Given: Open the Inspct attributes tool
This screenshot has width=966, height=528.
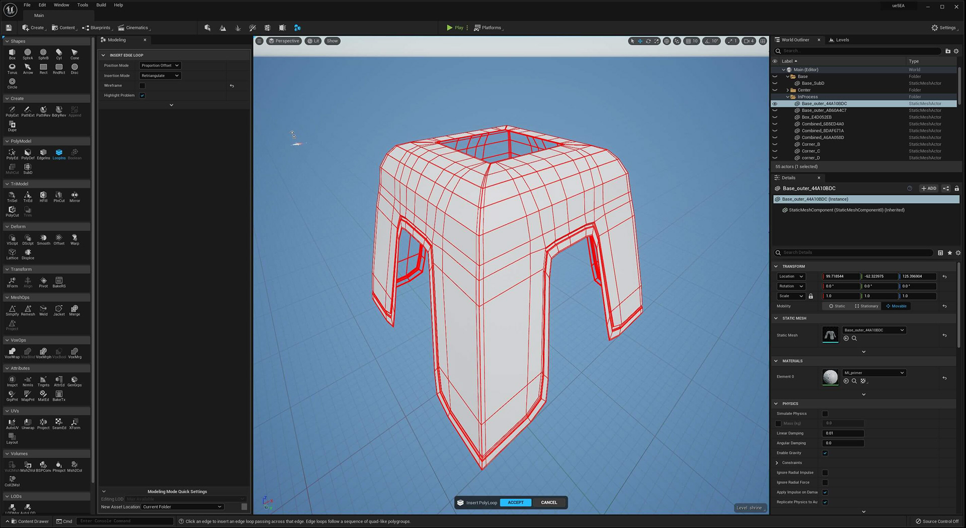Looking at the screenshot, I should click(12, 381).
